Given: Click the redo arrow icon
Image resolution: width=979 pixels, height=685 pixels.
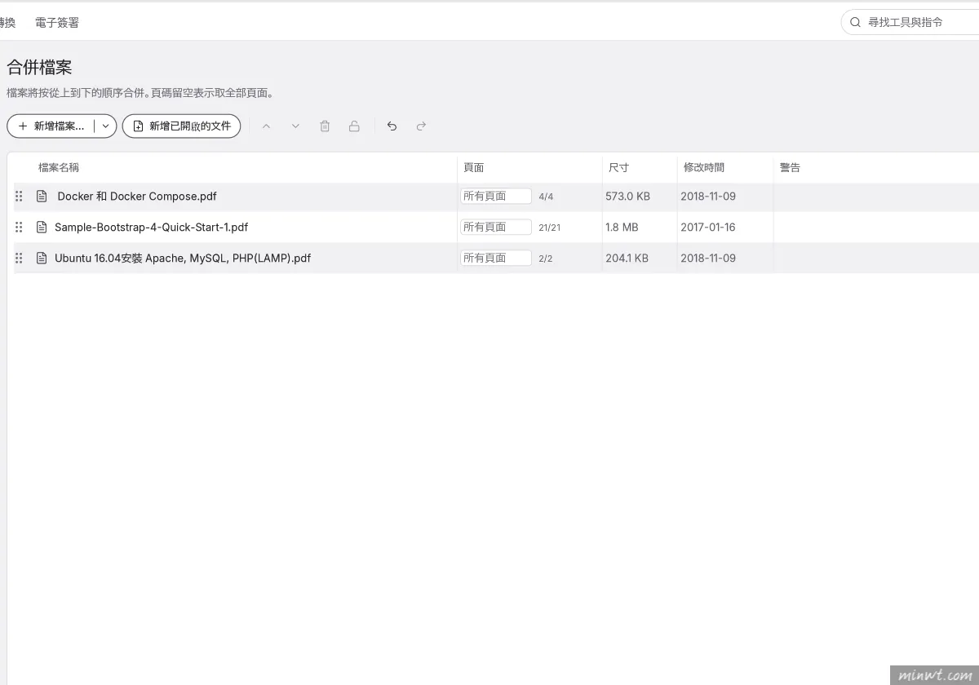Looking at the screenshot, I should click(421, 126).
